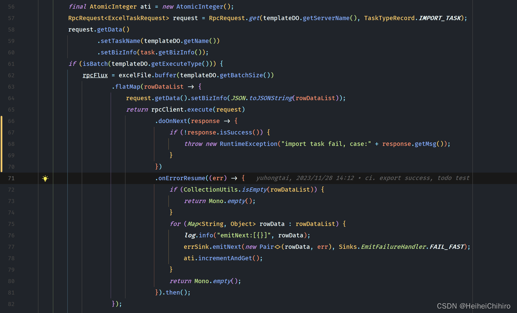Click the IMPORT_TASK constant on line 57
The height and width of the screenshot is (313, 517).
pos(440,18)
